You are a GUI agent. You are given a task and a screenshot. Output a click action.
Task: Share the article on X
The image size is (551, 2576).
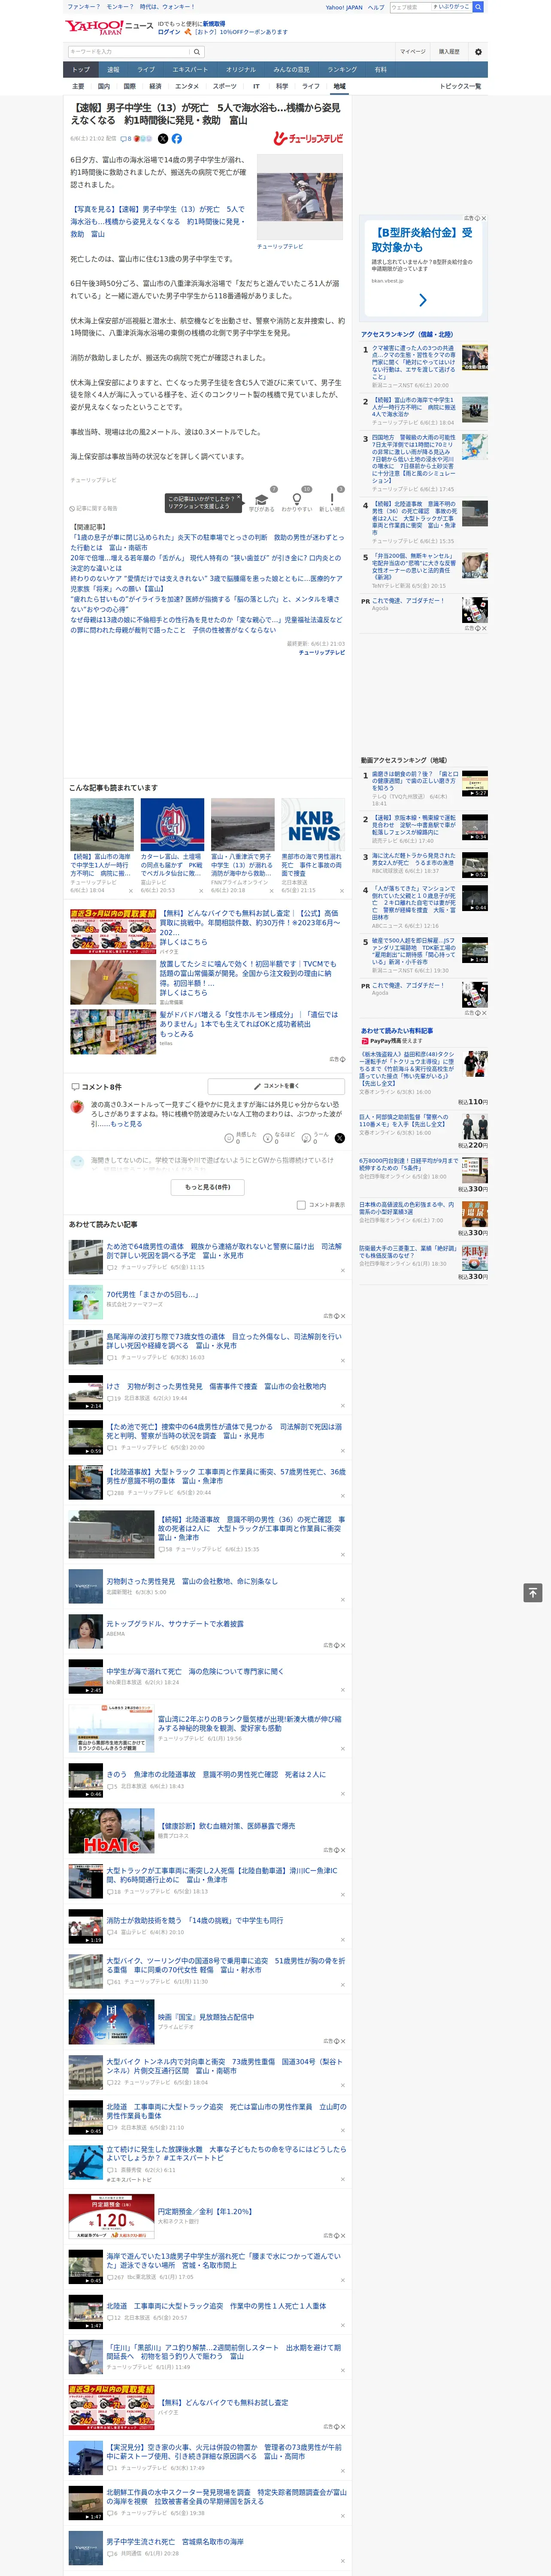163,139
